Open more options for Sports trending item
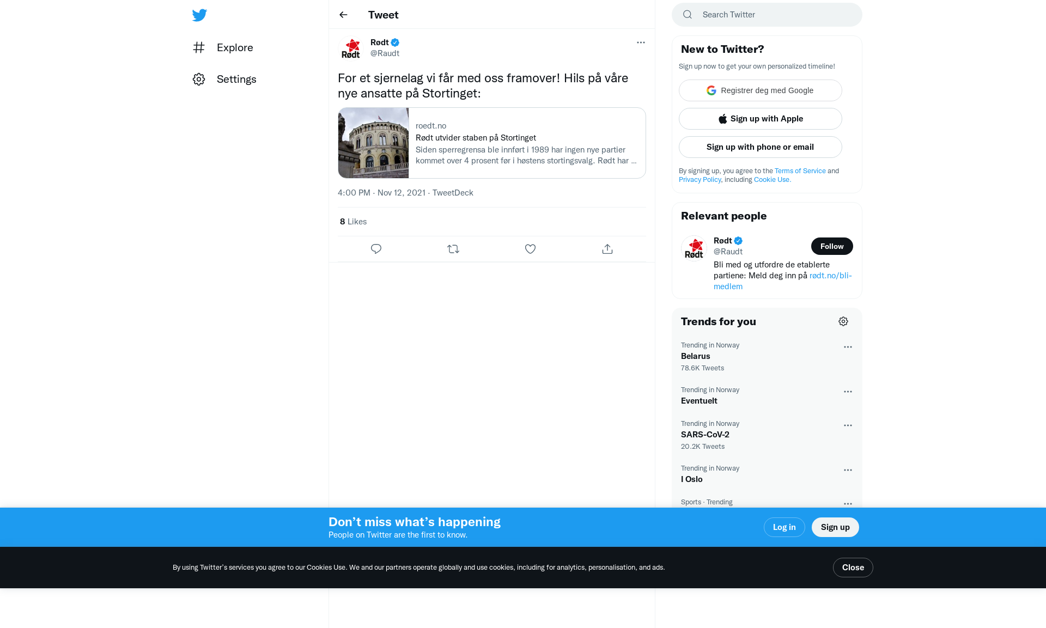Viewport: 1046px width, 628px height. [x=848, y=504]
